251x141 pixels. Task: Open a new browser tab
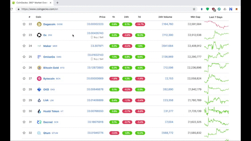[x=57, y=3]
